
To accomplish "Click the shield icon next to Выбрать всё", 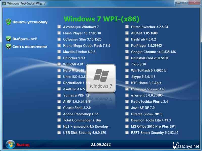I will click(9, 39).
